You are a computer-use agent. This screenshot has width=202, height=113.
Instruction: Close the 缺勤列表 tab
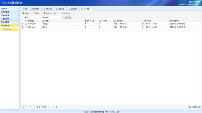point(78,9)
